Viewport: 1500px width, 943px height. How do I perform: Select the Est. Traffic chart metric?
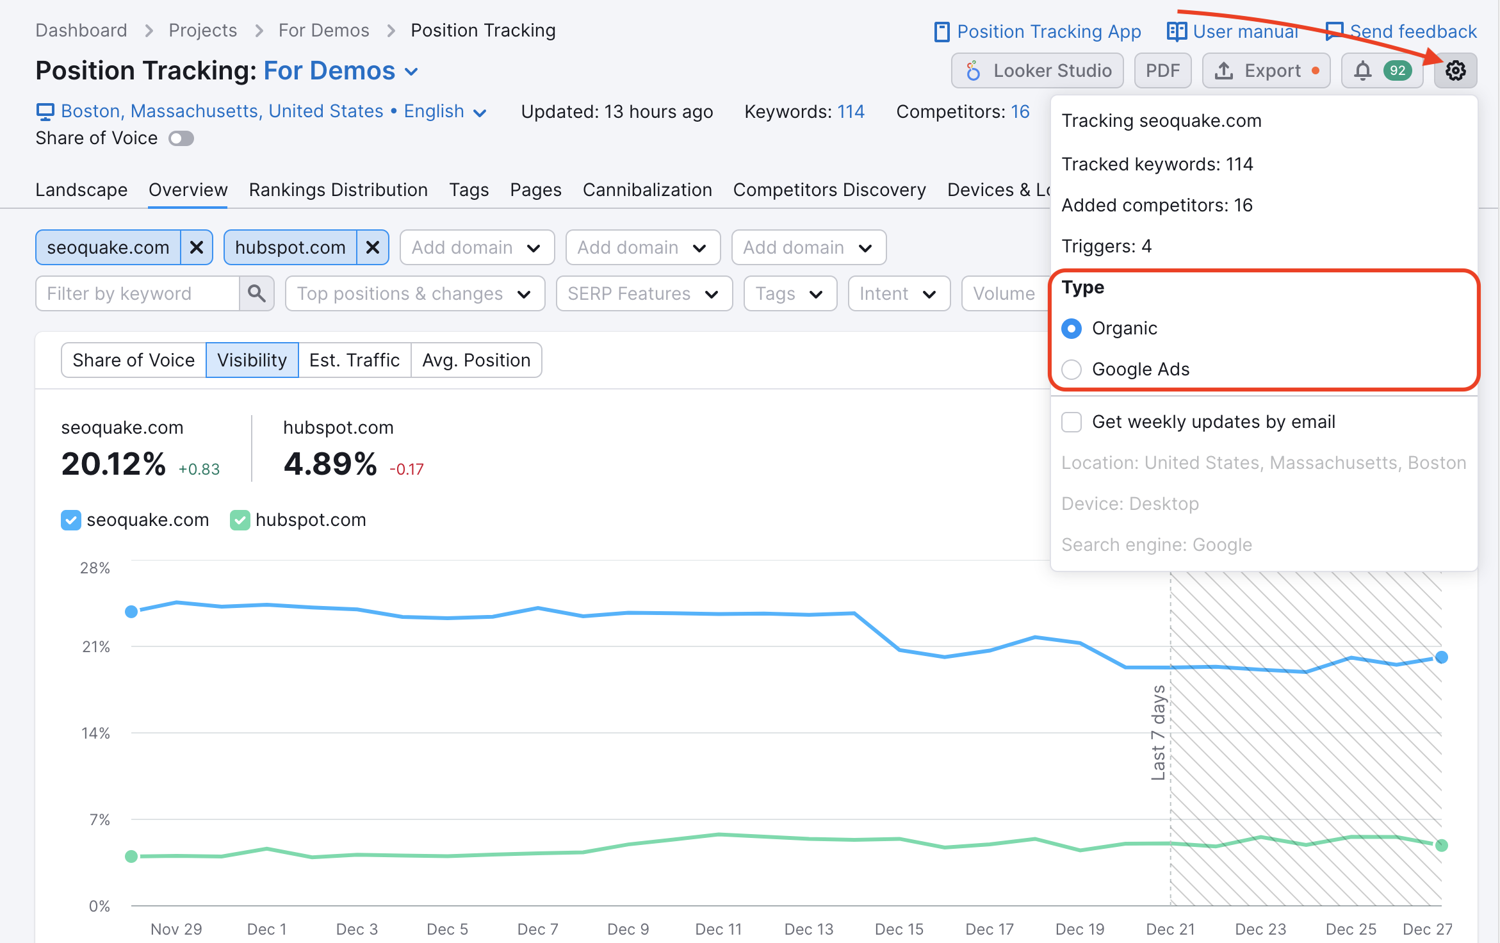[x=354, y=360]
